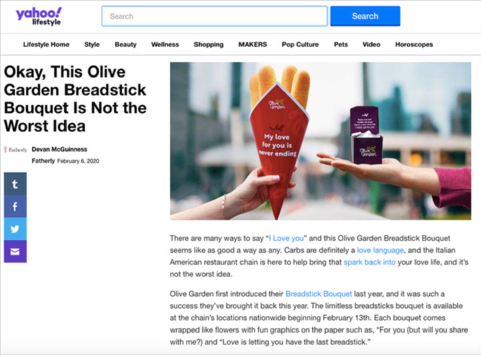Click the blue Search button
The width and height of the screenshot is (481, 355).
tap(365, 16)
